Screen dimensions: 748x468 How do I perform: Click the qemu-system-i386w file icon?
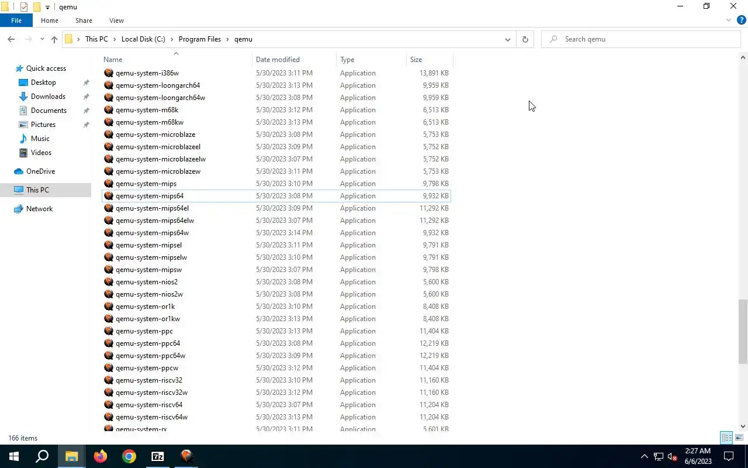pyautogui.click(x=108, y=73)
